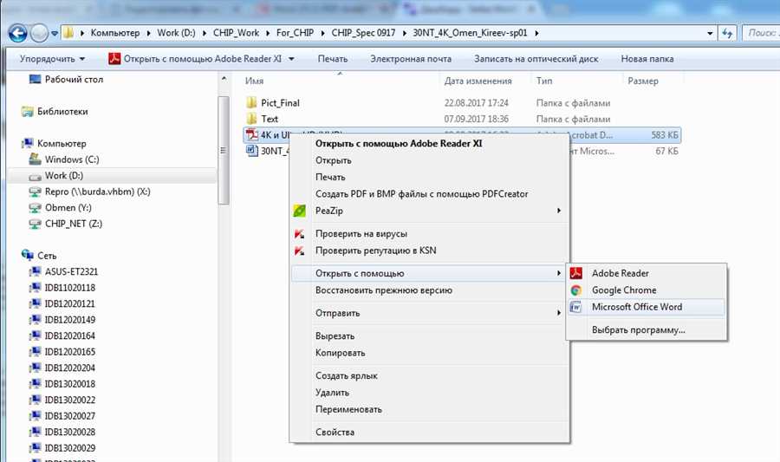Select Work (D:) in the address path

[x=176, y=33]
